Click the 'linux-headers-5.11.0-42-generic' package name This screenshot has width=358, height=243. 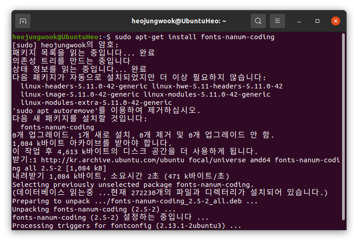click(84, 86)
